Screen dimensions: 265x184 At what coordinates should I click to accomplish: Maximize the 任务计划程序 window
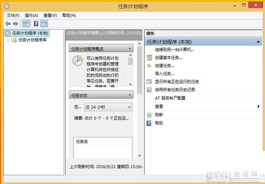pos(244,5)
